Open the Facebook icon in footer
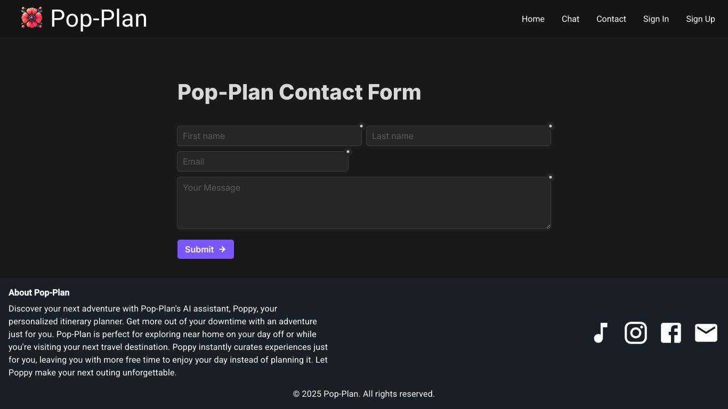 coord(671,333)
